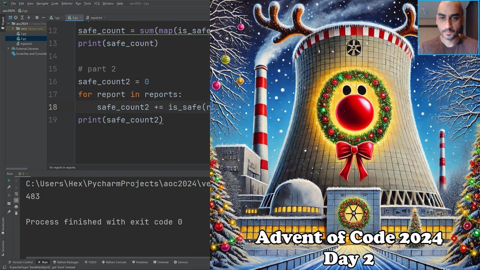Open TODO tool window
Viewport: 480px width, 270px height.
91,262
